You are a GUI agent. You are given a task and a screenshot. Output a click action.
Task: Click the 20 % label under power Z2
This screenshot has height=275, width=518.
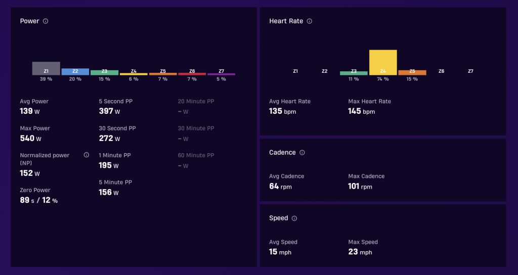tap(75, 79)
